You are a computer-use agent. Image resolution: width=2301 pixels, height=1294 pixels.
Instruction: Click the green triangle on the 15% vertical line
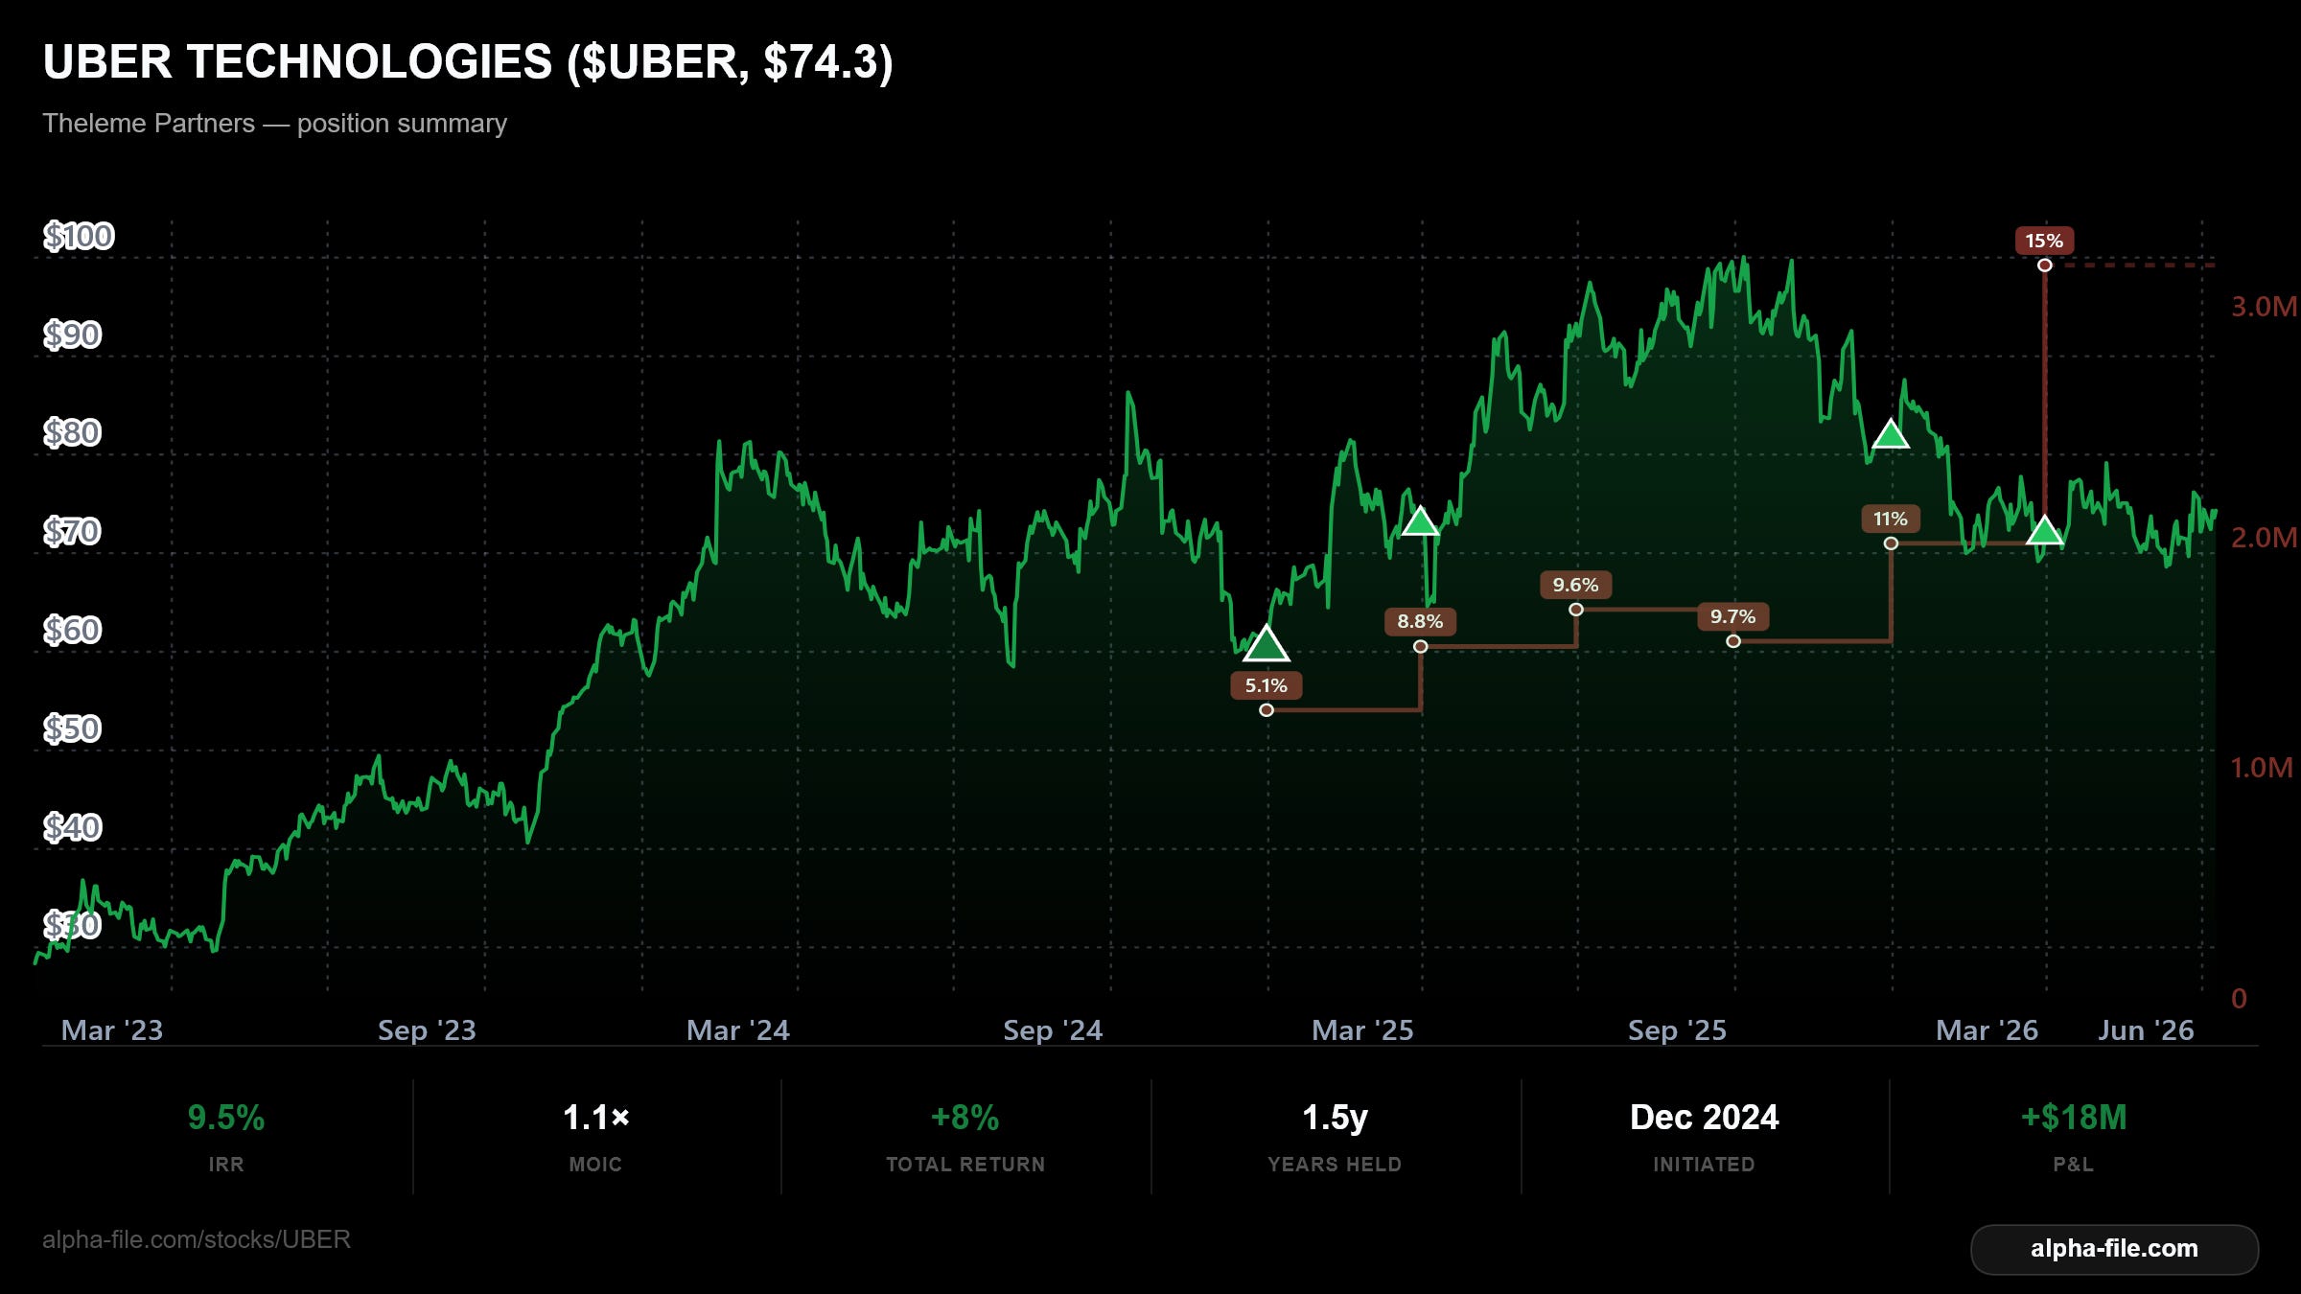click(x=2044, y=530)
